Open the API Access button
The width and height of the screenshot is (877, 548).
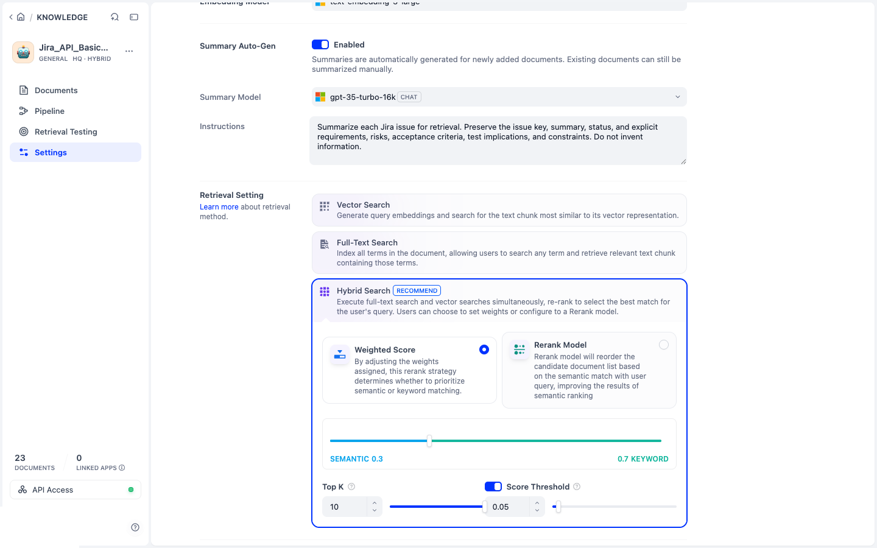click(76, 490)
